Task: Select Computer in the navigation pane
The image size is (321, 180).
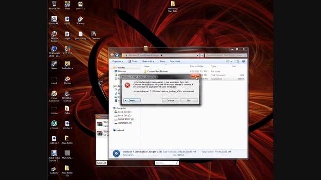Action: 121,108
